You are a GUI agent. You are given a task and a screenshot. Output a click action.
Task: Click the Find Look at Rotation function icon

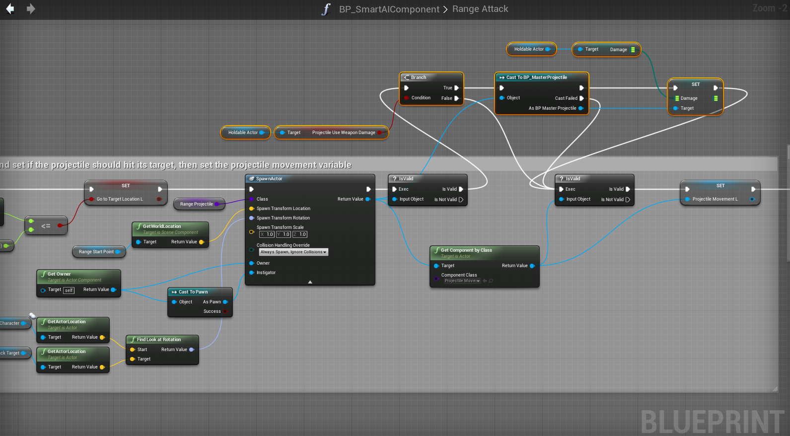[133, 340]
